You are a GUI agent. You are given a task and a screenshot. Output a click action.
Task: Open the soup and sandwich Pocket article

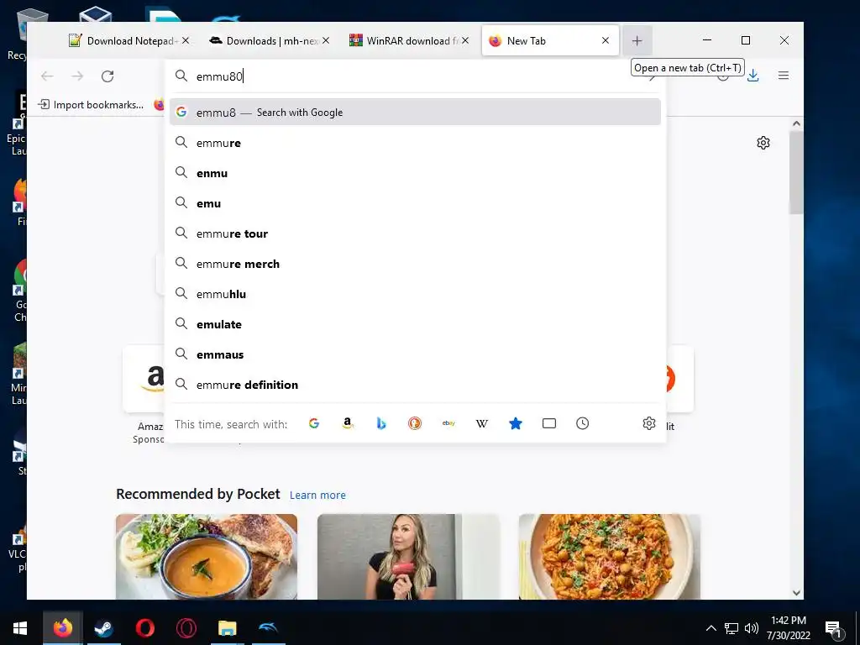pos(207,556)
